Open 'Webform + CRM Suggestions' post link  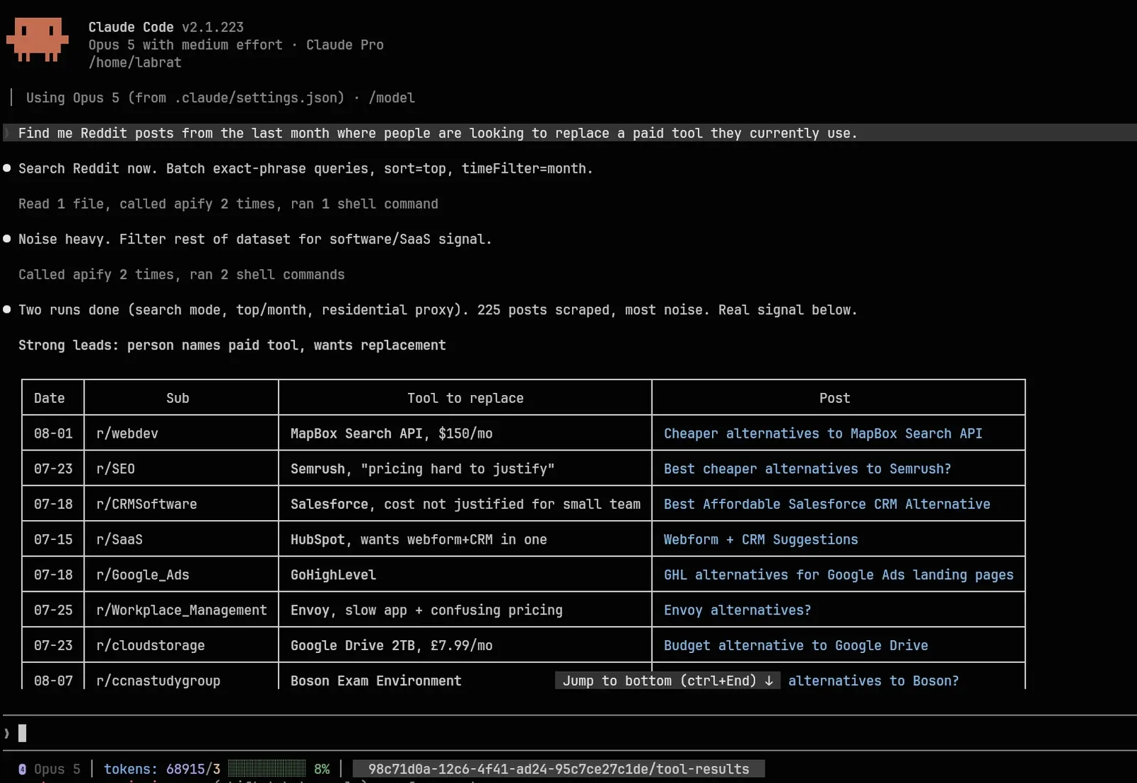click(x=760, y=539)
